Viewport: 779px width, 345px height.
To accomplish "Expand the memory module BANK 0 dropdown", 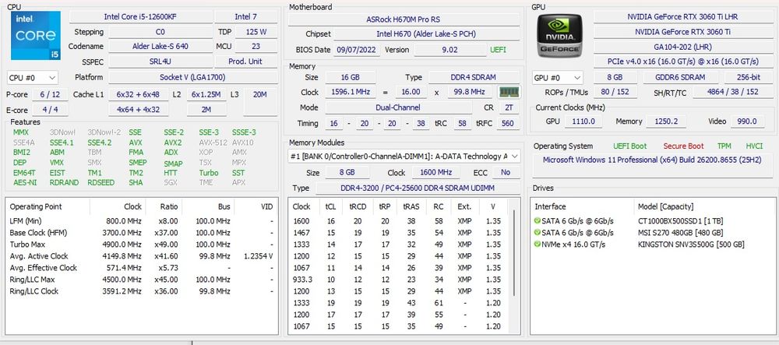I will click(404, 157).
